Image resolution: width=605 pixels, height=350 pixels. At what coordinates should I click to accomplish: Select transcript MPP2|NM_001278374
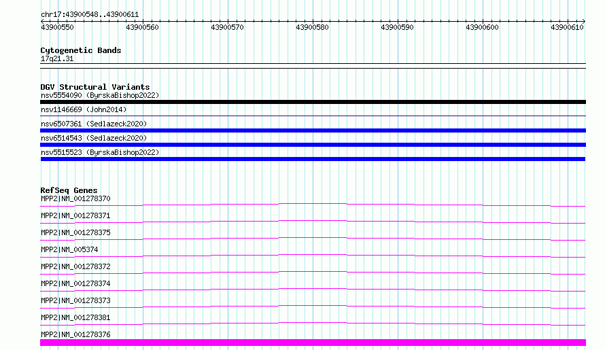pos(75,283)
